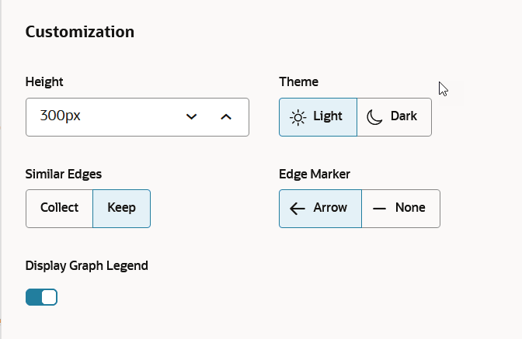The image size is (522, 339).
Task: Click the dash line icon beside None
Action: pos(379,209)
